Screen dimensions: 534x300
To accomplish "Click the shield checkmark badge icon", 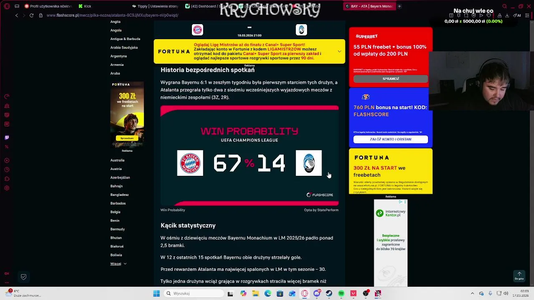I will tap(24, 277).
